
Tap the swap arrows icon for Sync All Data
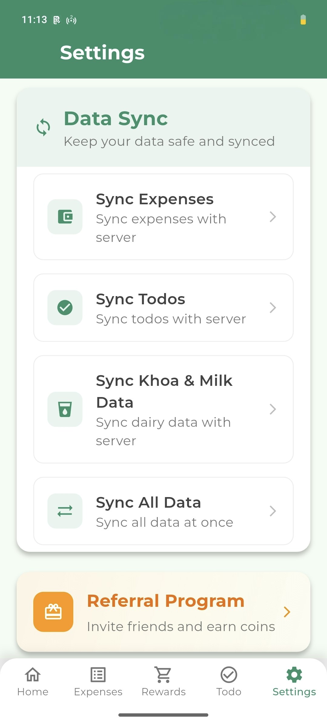(x=65, y=511)
